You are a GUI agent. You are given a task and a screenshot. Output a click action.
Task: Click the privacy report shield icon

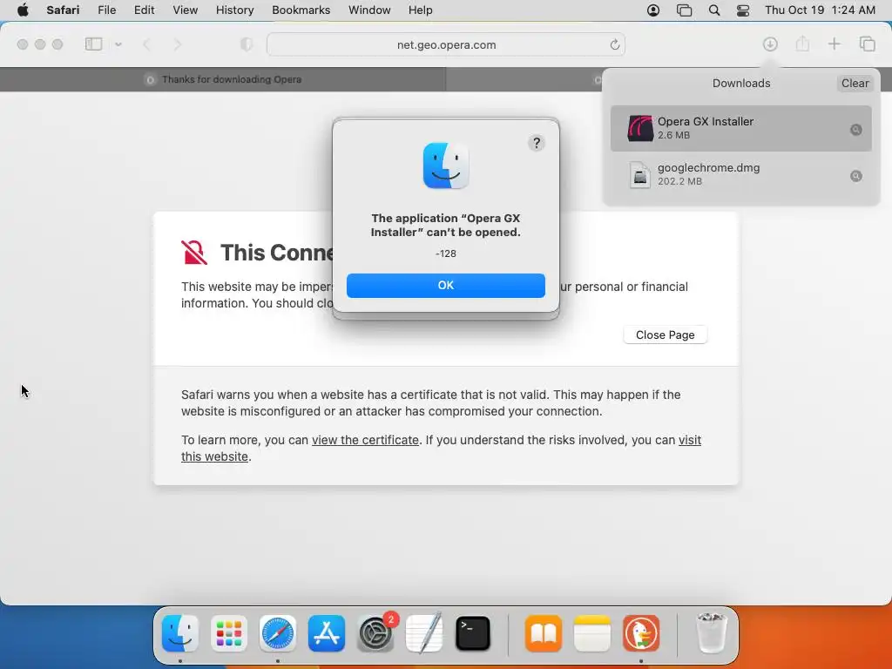(247, 44)
